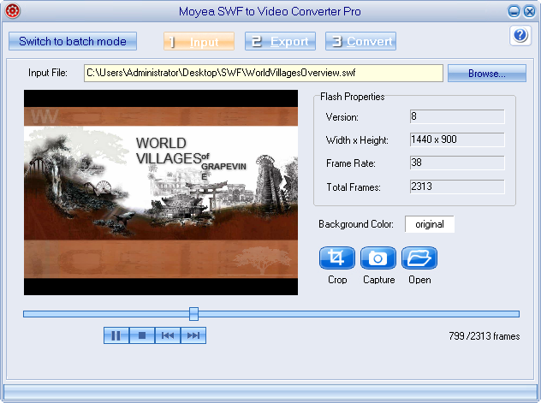
Task: Pause the SWF preview playback
Action: (116, 335)
